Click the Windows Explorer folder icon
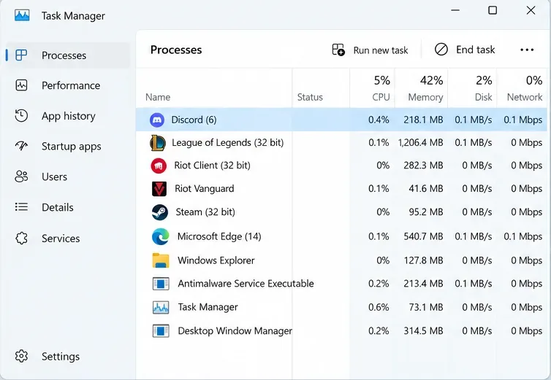Screen dimensions: 551x380 [x=161, y=260]
